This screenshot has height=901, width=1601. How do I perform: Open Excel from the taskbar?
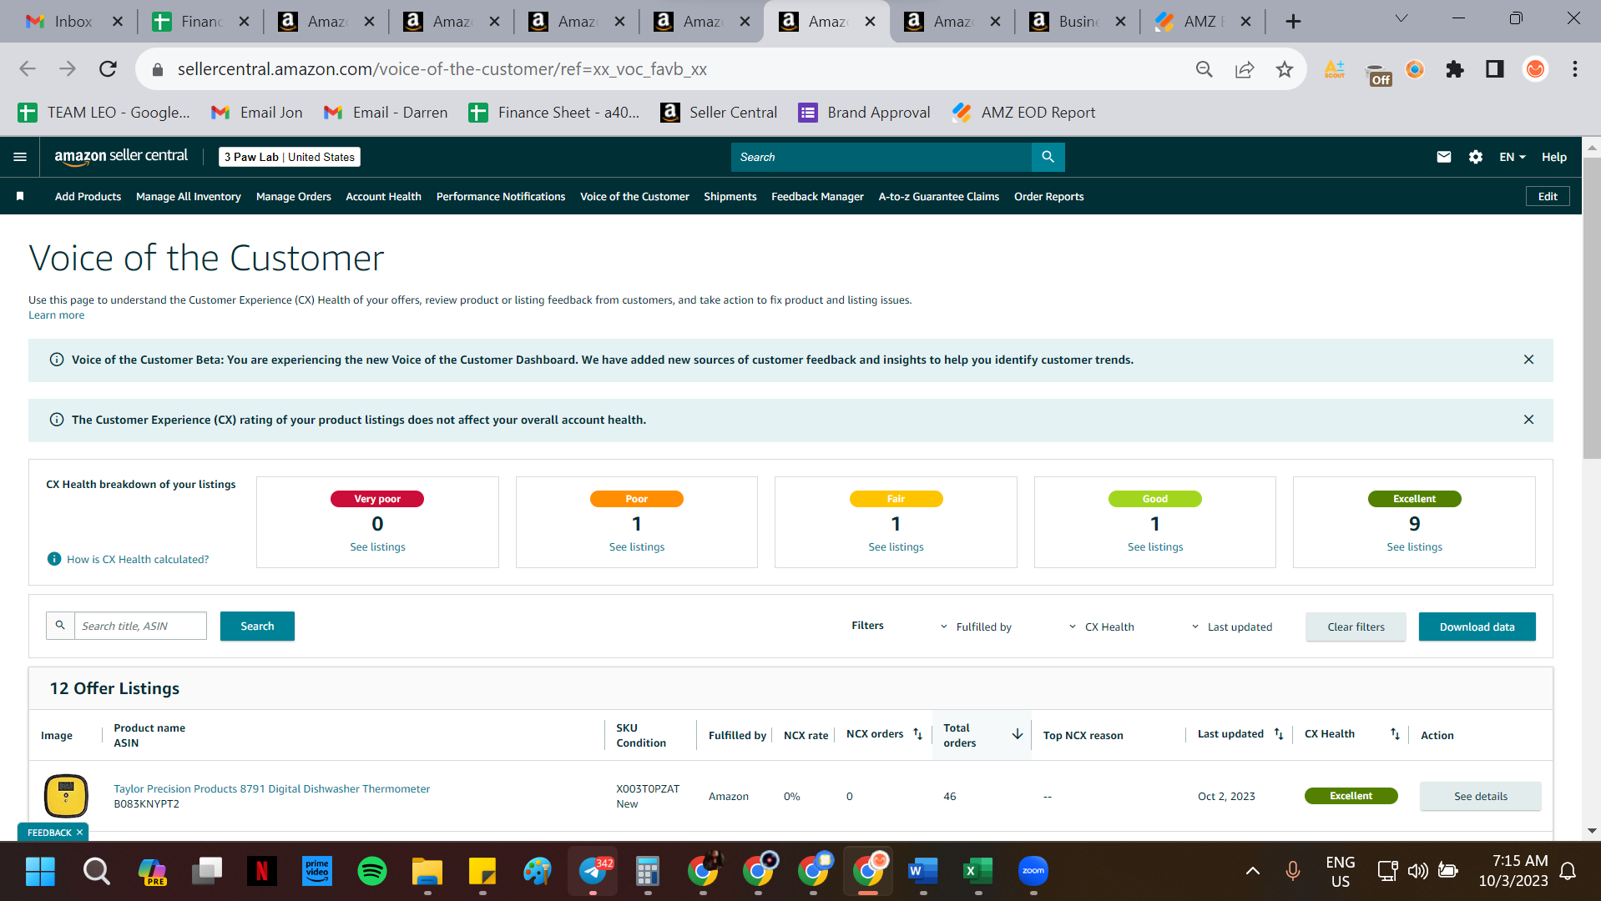point(977,871)
